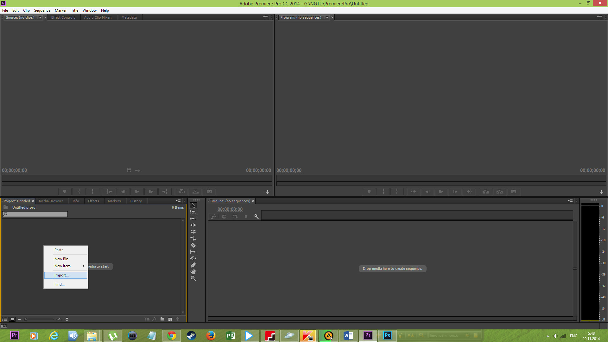
Task: Click Add Marker in Program monitor
Action: click(x=369, y=192)
